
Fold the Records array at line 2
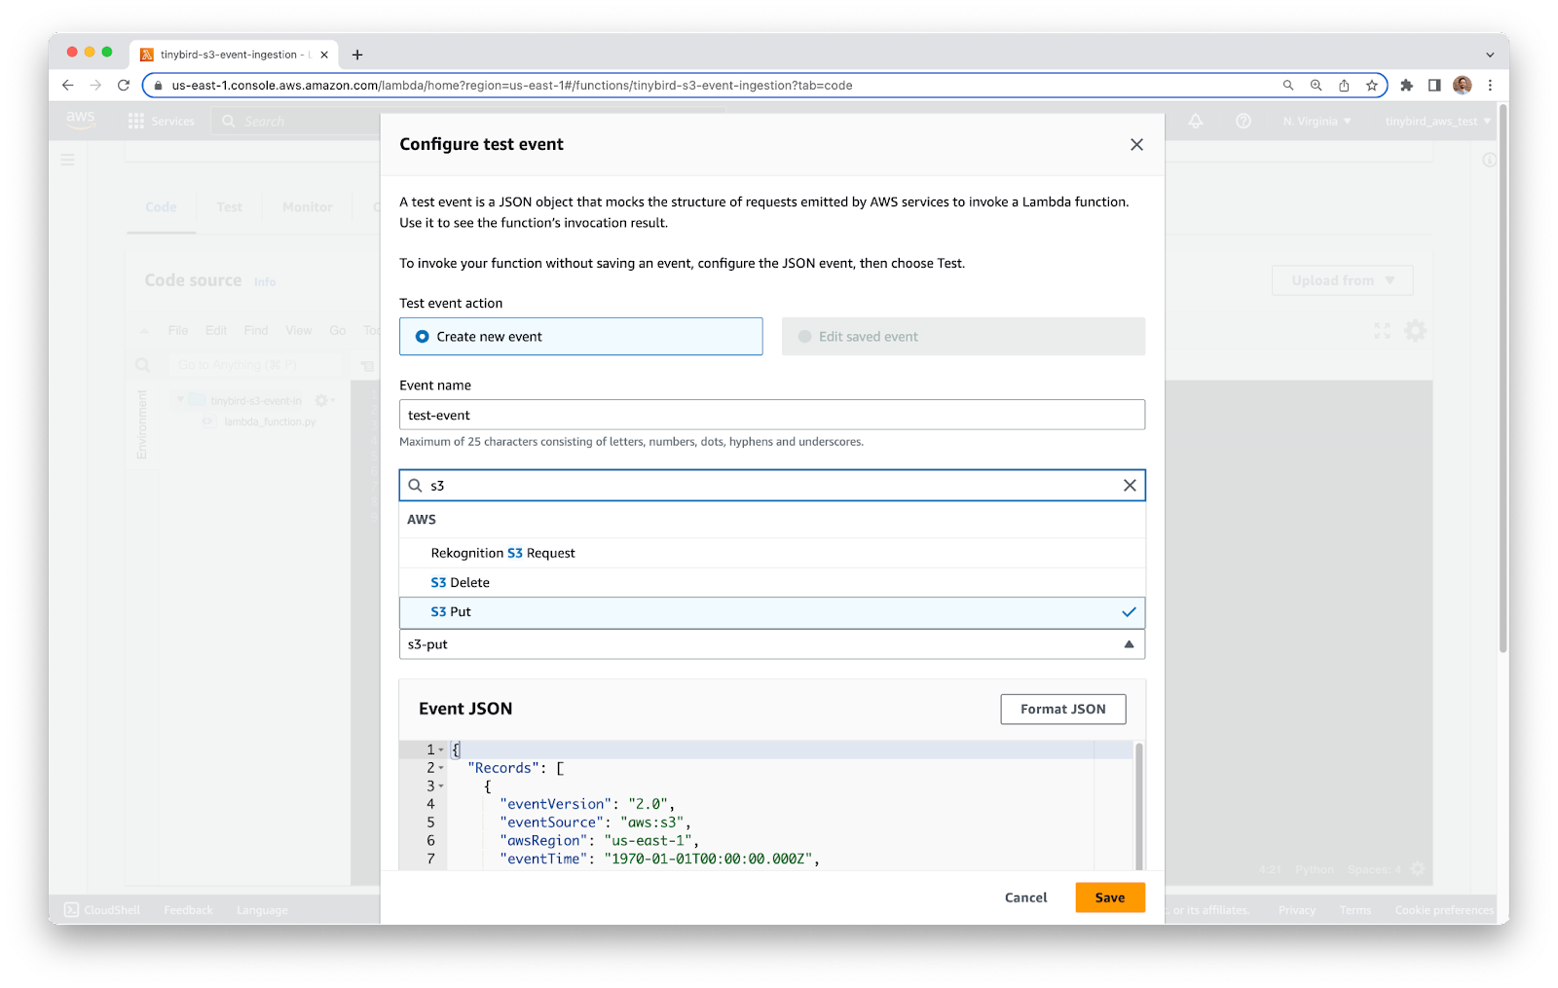pyautogui.click(x=441, y=768)
